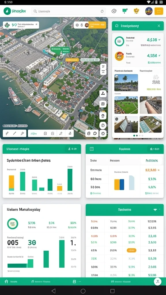Click the yellow square button in header
Image resolution: width=166 pixels, height=295 pixels.
(x=159, y=11)
